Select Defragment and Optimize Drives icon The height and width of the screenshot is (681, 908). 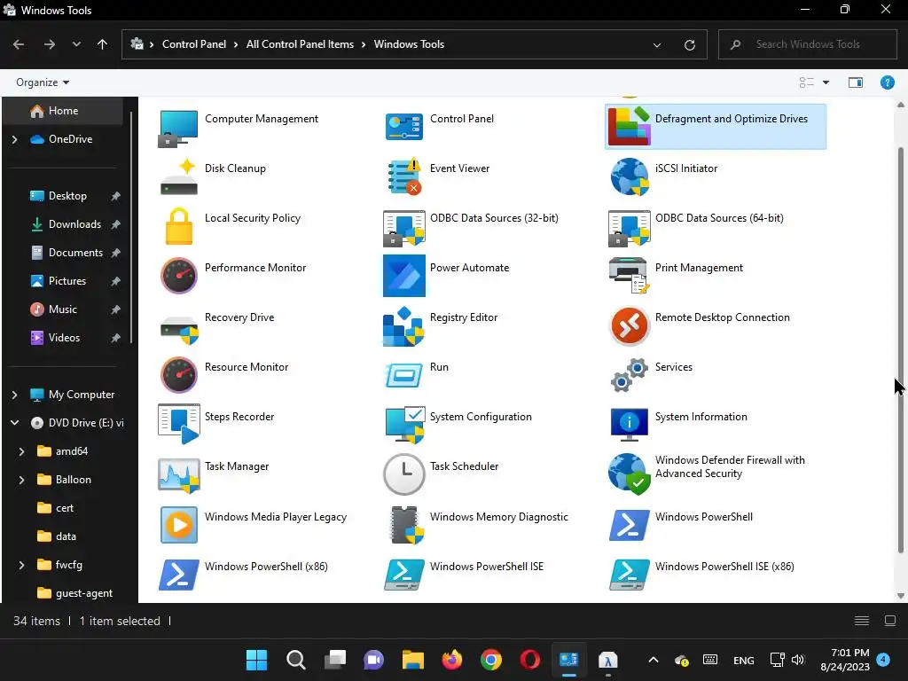pos(629,126)
